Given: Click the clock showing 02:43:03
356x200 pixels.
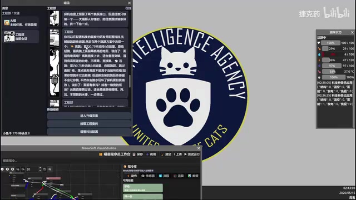Looking at the screenshot, I should pyautogui.click(x=349, y=188).
